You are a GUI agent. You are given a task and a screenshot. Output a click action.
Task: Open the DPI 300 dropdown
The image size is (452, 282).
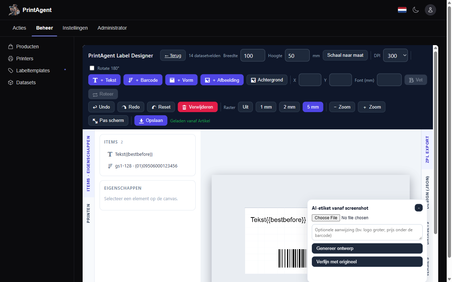tap(395, 55)
